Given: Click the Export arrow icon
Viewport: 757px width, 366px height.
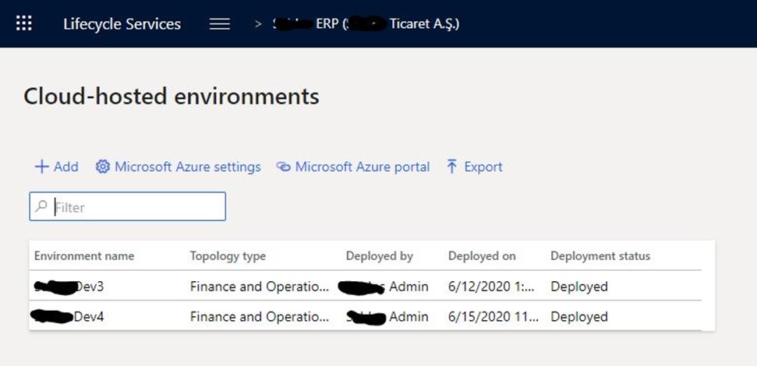Looking at the screenshot, I should (x=451, y=167).
